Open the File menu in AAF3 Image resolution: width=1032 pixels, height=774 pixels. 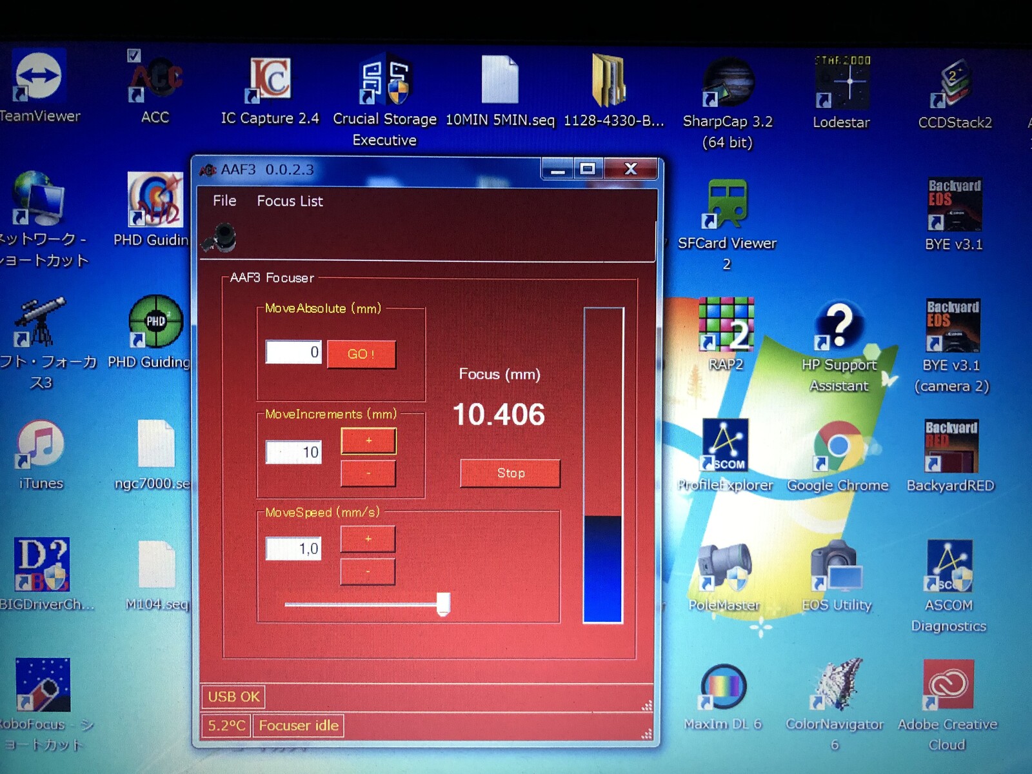[x=224, y=201]
